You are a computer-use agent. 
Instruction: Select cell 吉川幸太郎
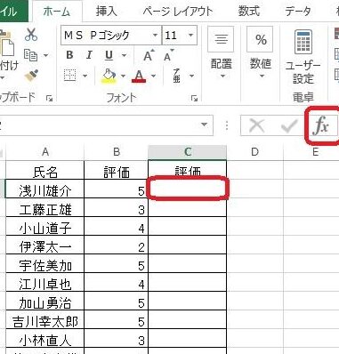click(x=45, y=319)
